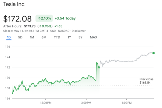Select the 6M time range

[x=44, y=37]
